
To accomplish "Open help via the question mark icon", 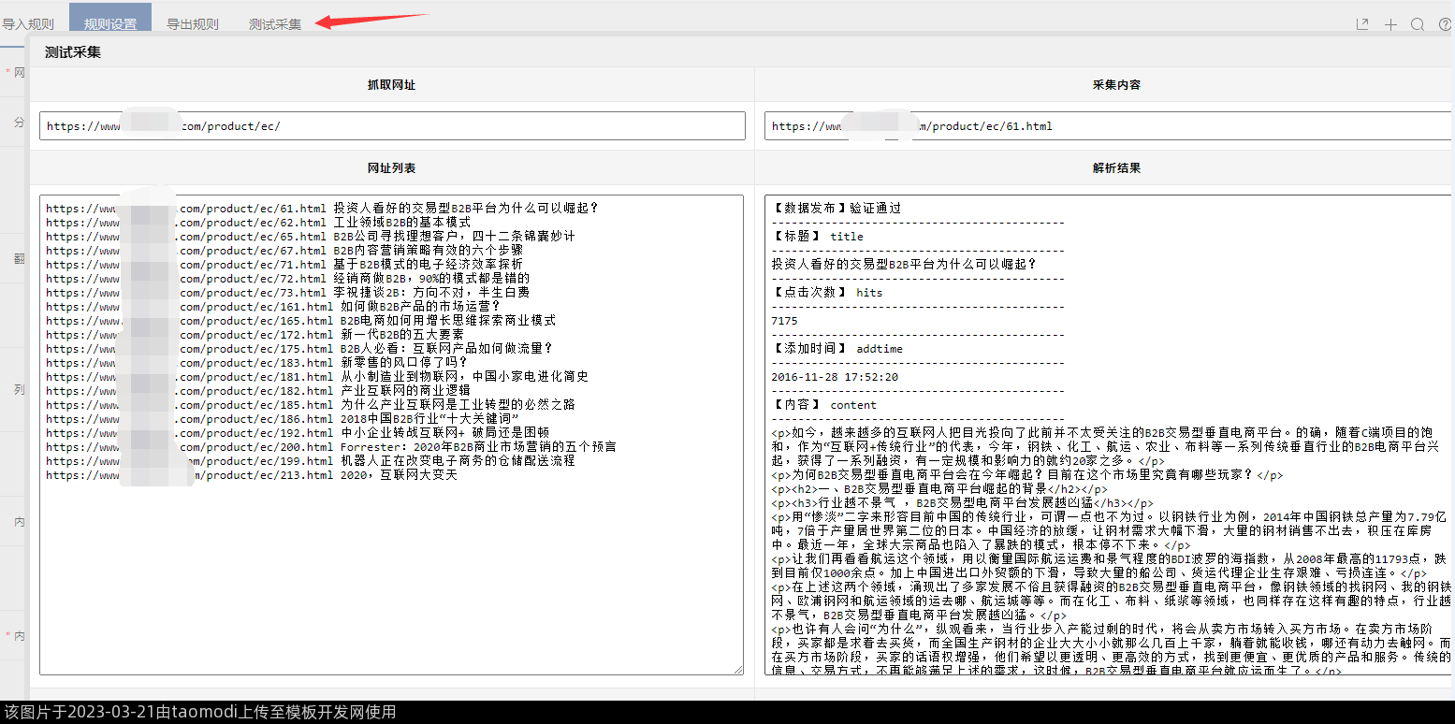I will point(1445,24).
